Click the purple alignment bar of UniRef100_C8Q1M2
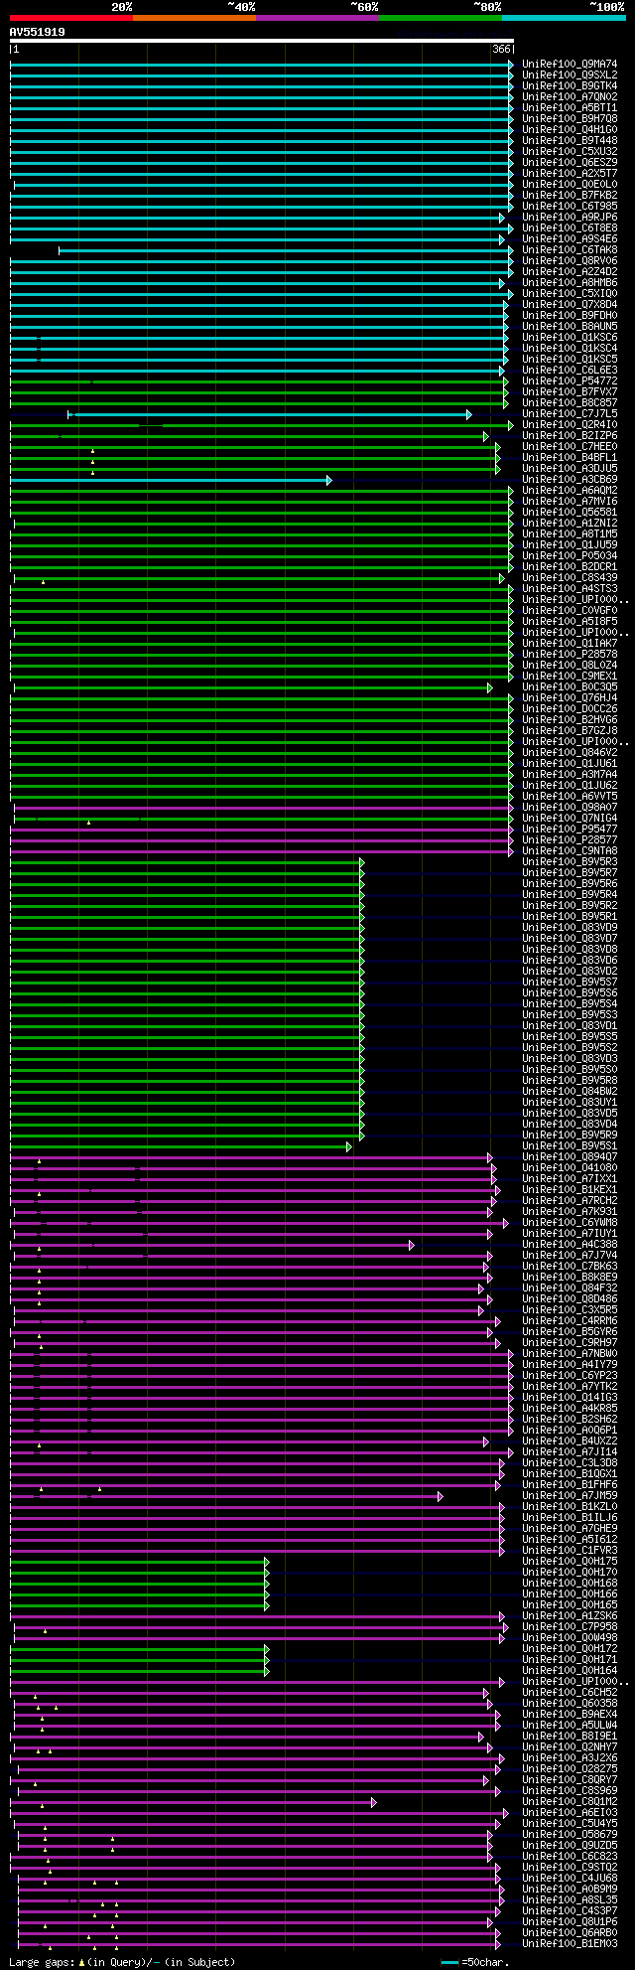 [x=192, y=1802]
